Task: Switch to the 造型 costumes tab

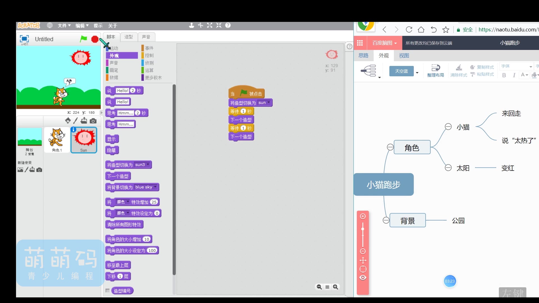Action: click(129, 37)
